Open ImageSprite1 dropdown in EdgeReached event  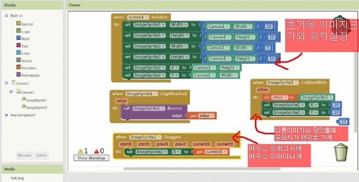[x=142, y=93]
